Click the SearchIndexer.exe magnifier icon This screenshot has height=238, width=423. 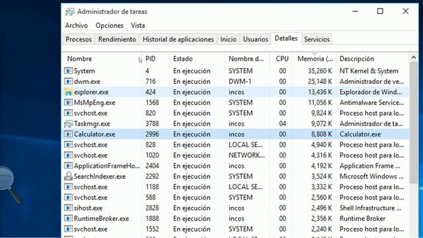point(68,177)
